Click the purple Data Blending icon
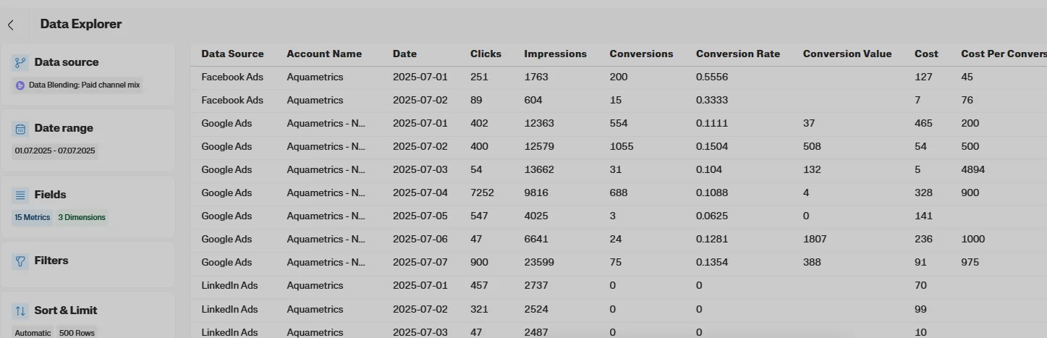 20,85
